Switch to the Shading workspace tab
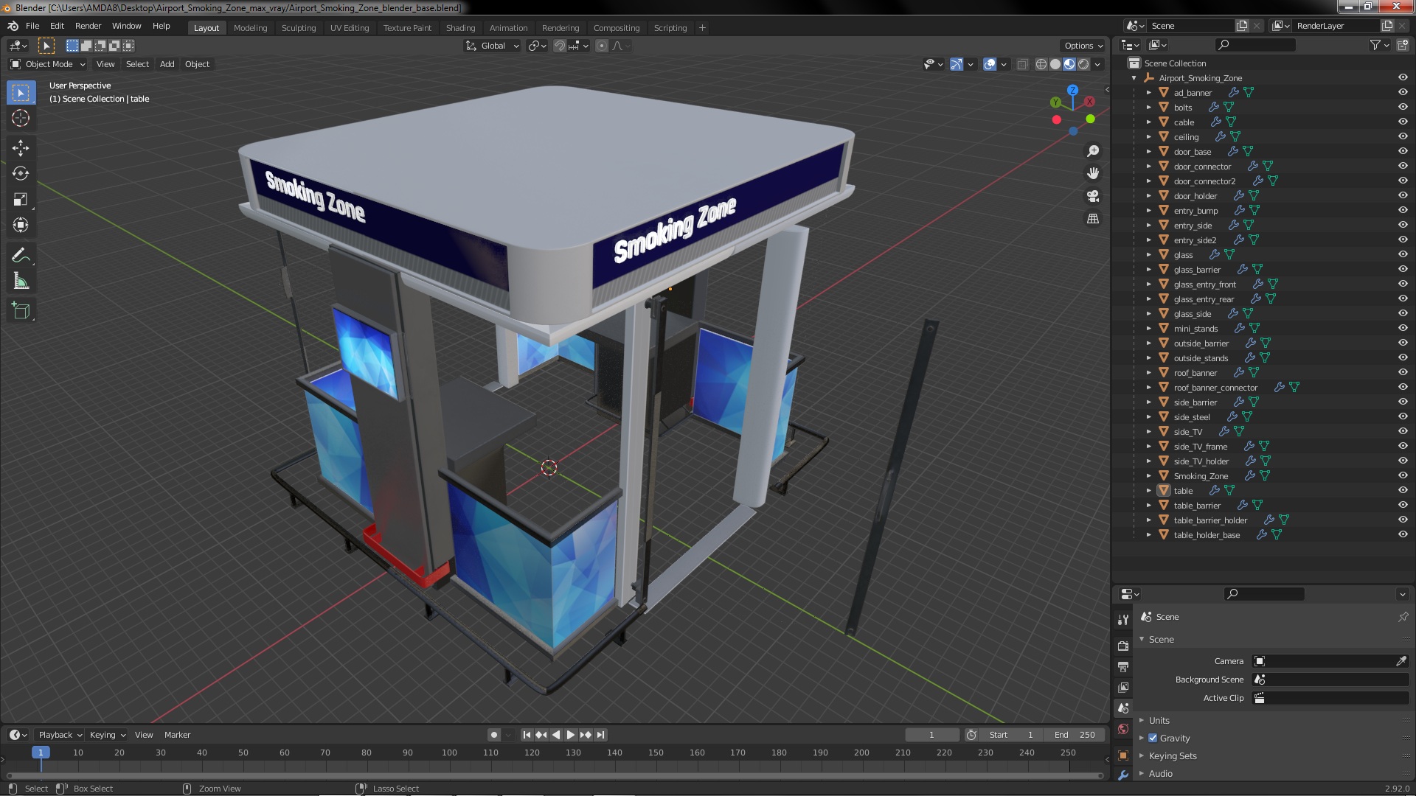 [459, 28]
